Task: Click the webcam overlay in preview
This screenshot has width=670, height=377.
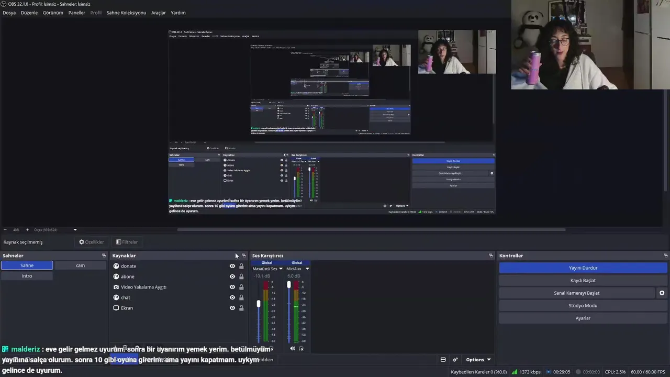Action: click(456, 51)
